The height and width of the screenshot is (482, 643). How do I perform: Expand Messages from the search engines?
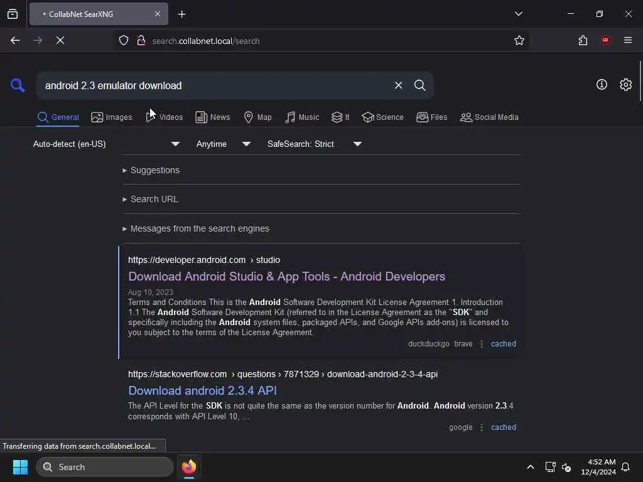[x=196, y=228]
